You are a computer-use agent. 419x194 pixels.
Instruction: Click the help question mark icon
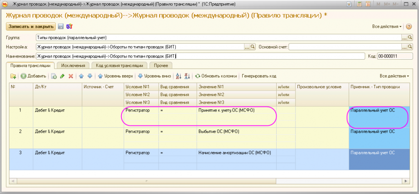tap(408, 27)
